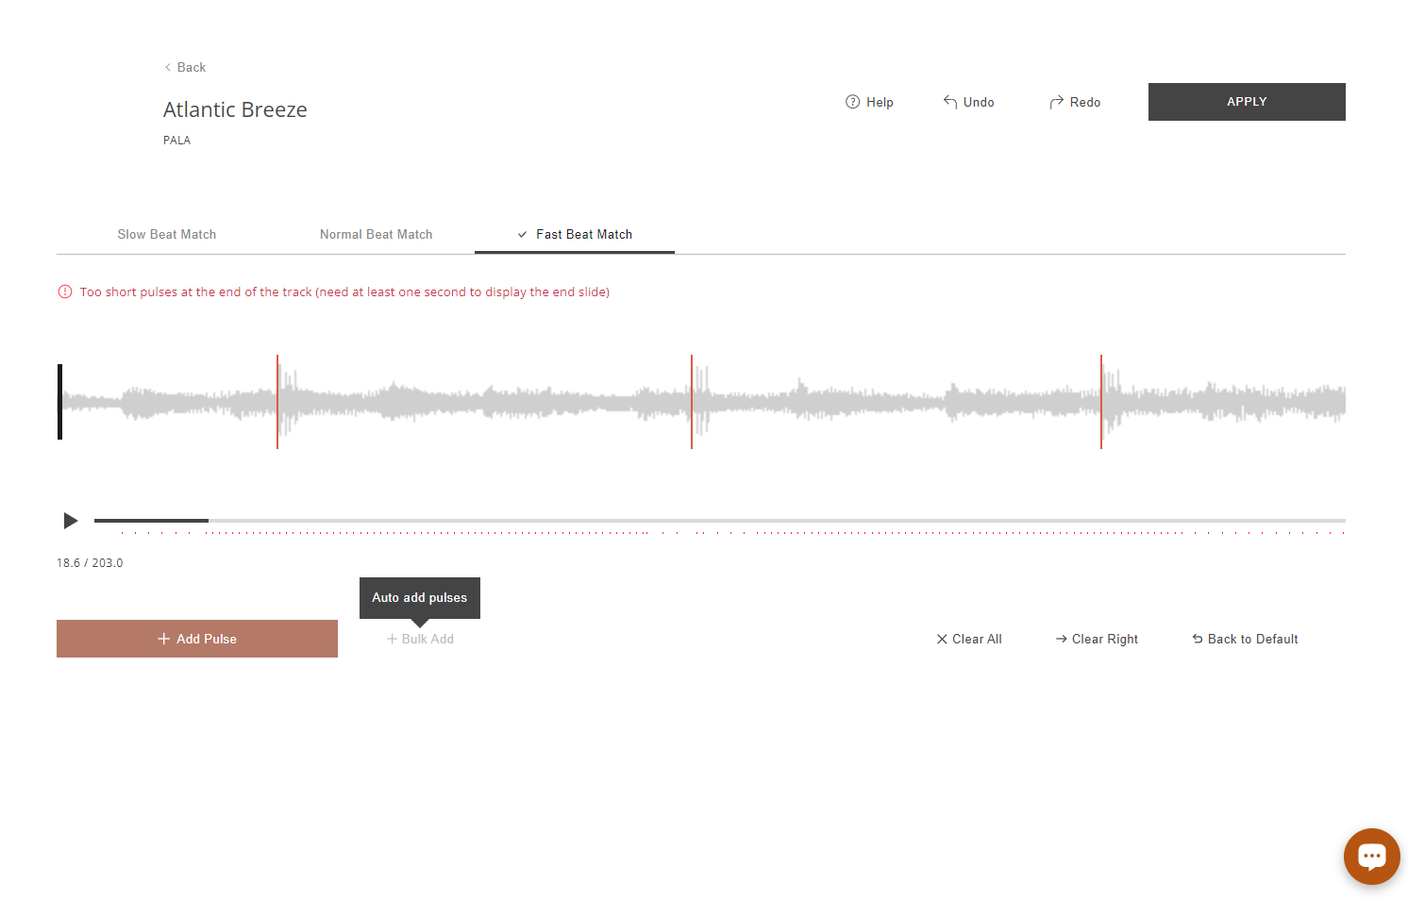
Task: Switch to Slow Beat Match tab
Action: point(167,234)
